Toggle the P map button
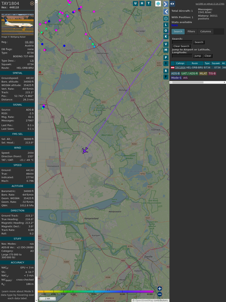 166,58
